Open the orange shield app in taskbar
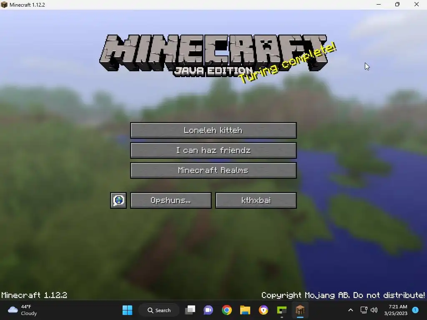Image resolution: width=427 pixels, height=320 pixels. 264,310
